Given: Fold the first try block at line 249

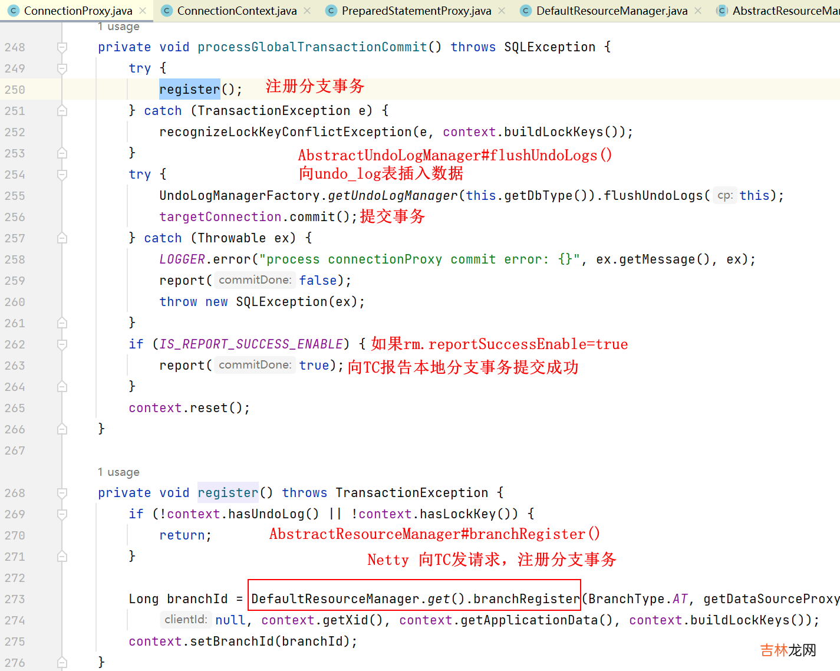Looking at the screenshot, I should click(x=62, y=68).
